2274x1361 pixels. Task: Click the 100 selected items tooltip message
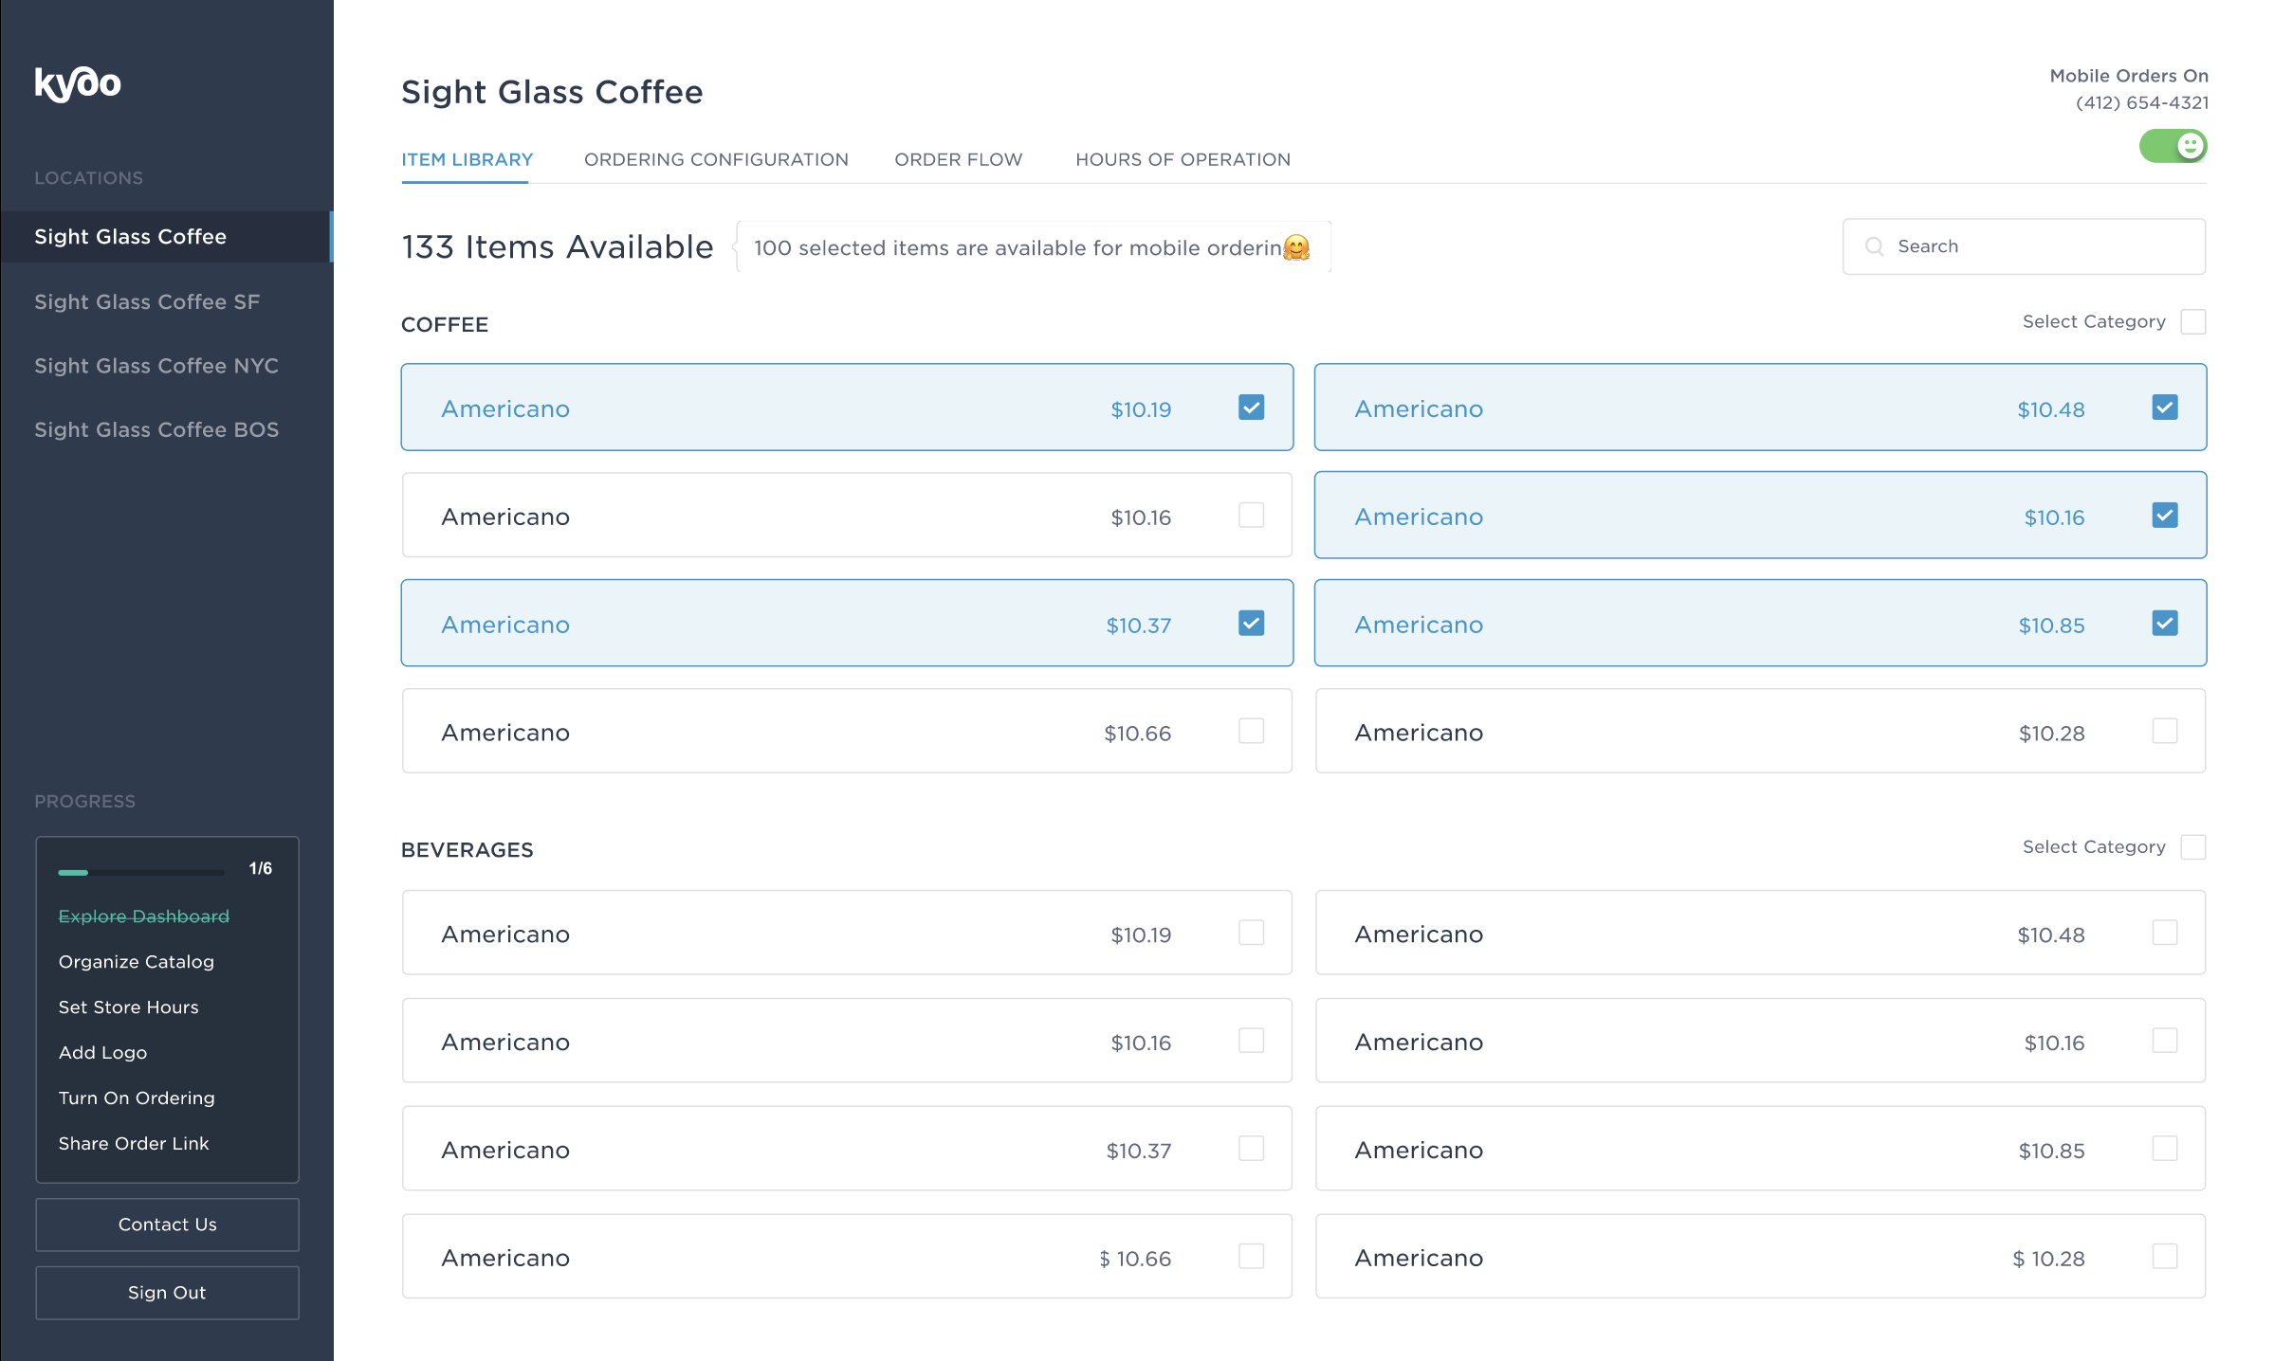(x=1034, y=247)
